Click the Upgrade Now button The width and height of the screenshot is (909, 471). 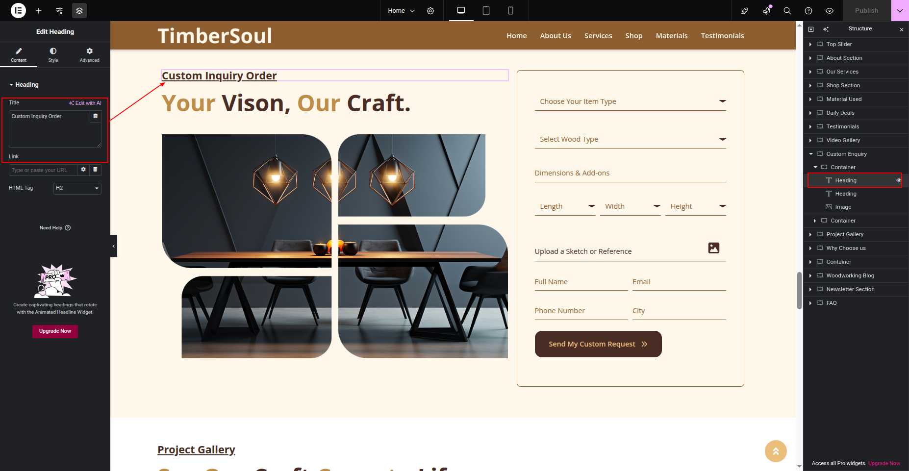click(x=55, y=331)
